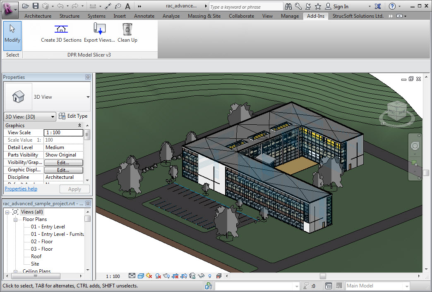This screenshot has width=432, height=292.
Task: Open the Architecture ribbon tab
Action: (x=38, y=16)
